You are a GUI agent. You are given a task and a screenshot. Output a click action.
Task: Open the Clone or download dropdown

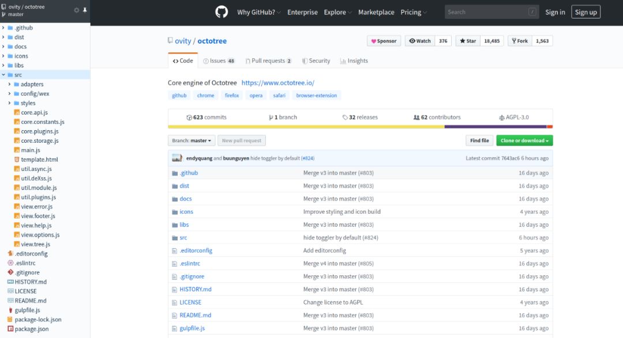(524, 140)
